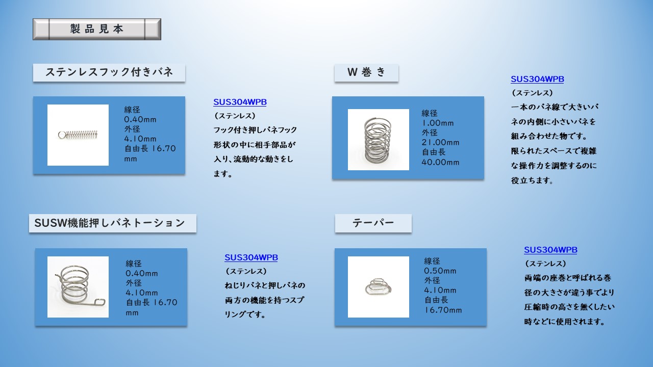Select the SUSW torsion spring photo
This screenshot has width=653, height=367.
[x=78, y=287]
